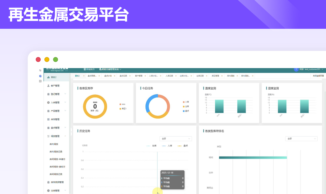This screenshot has width=326, height=194.
Task: Close the 客户管理 tab
Action: [x=145, y=76]
